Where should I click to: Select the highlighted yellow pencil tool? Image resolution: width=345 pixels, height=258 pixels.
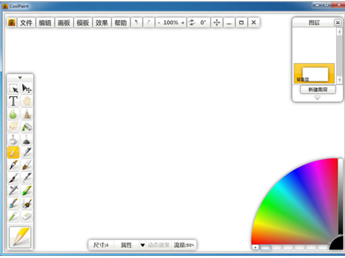[13, 152]
